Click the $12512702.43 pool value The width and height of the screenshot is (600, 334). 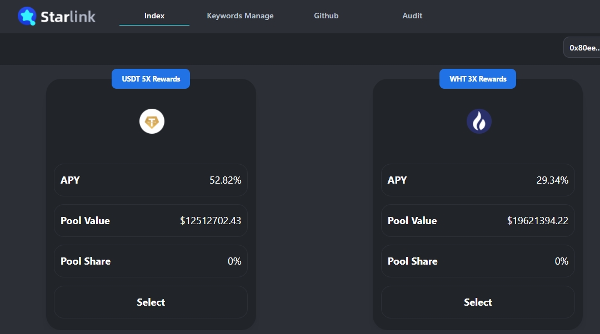point(211,221)
